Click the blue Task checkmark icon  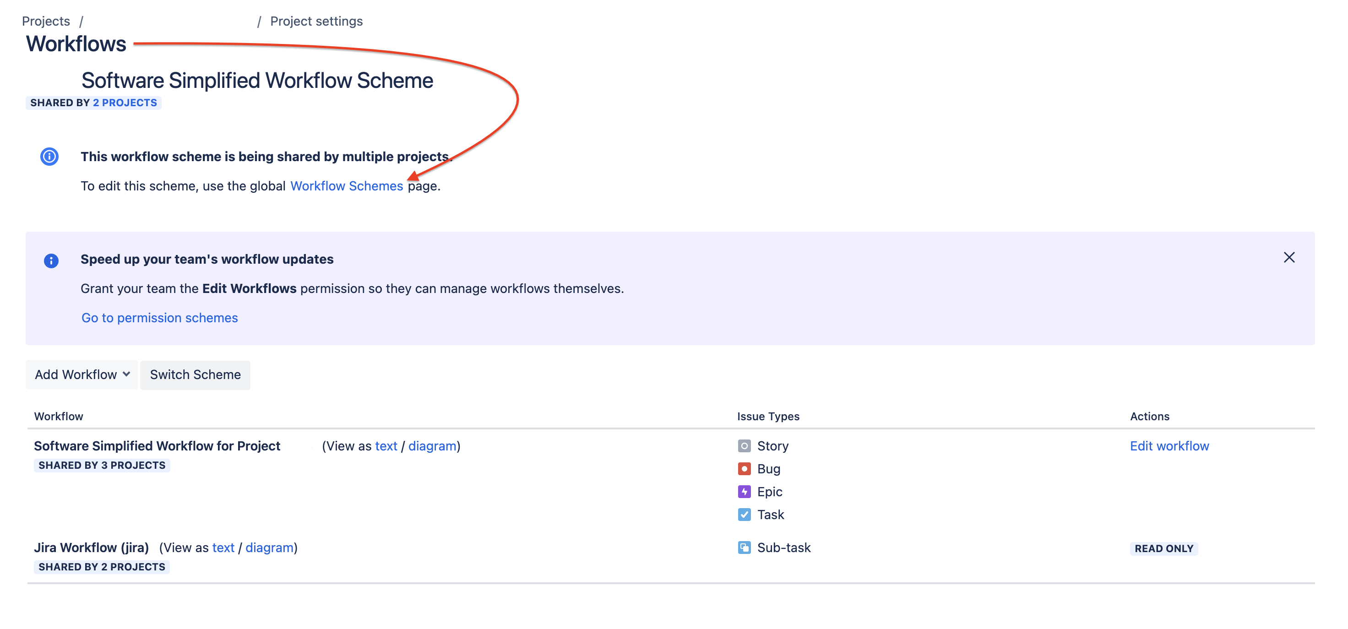click(744, 515)
